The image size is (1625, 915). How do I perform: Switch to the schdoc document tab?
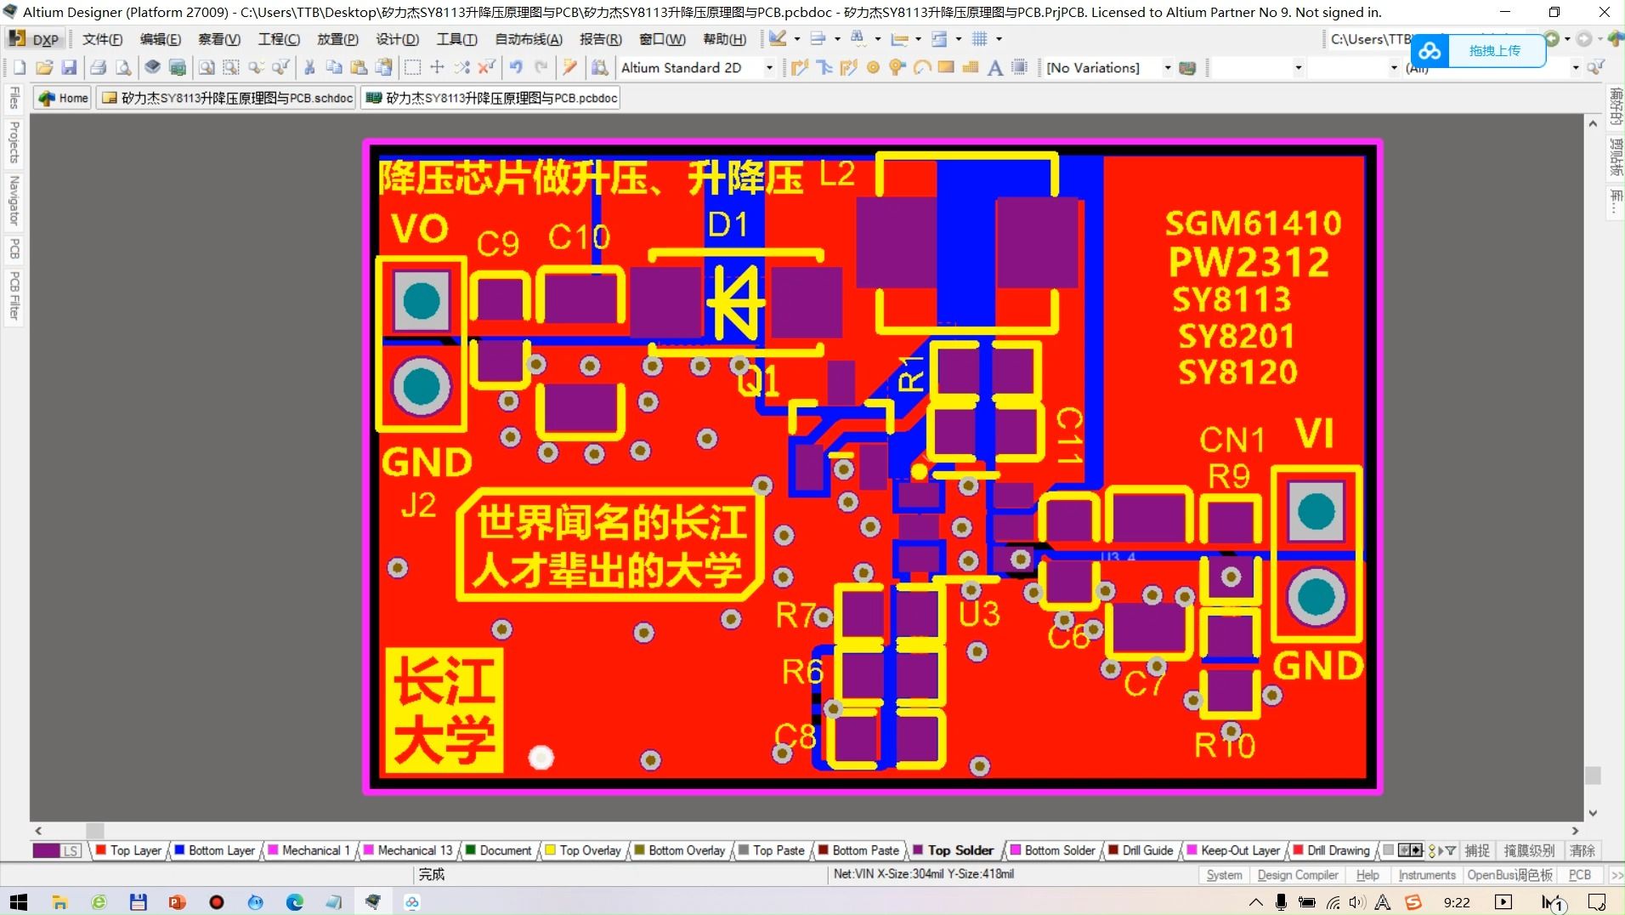pyautogui.click(x=227, y=98)
